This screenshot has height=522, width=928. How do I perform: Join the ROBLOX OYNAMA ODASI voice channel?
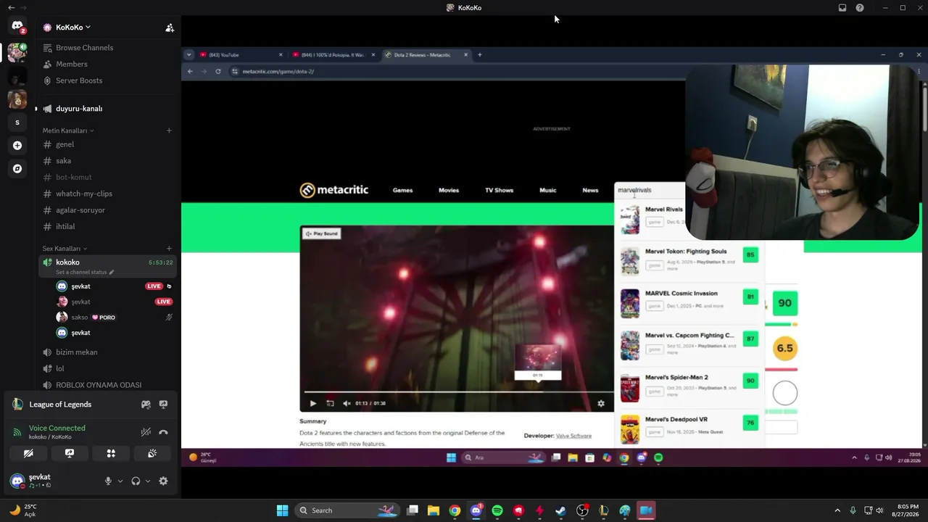(107, 385)
